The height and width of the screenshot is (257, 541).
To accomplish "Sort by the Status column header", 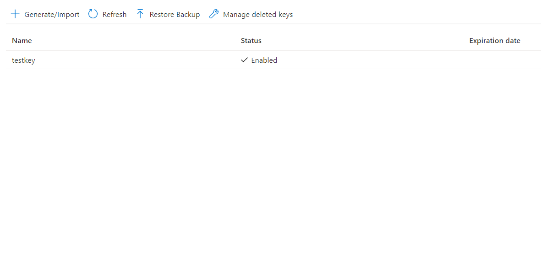I will click(251, 41).
